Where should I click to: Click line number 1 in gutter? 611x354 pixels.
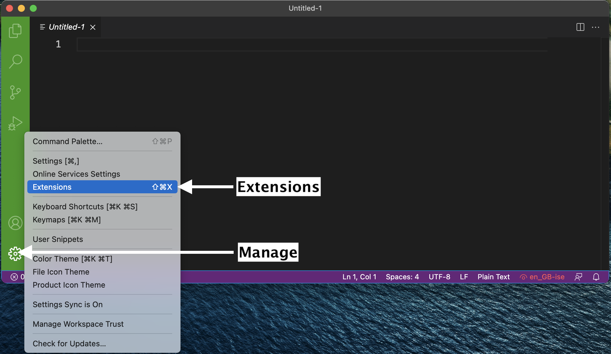point(58,44)
